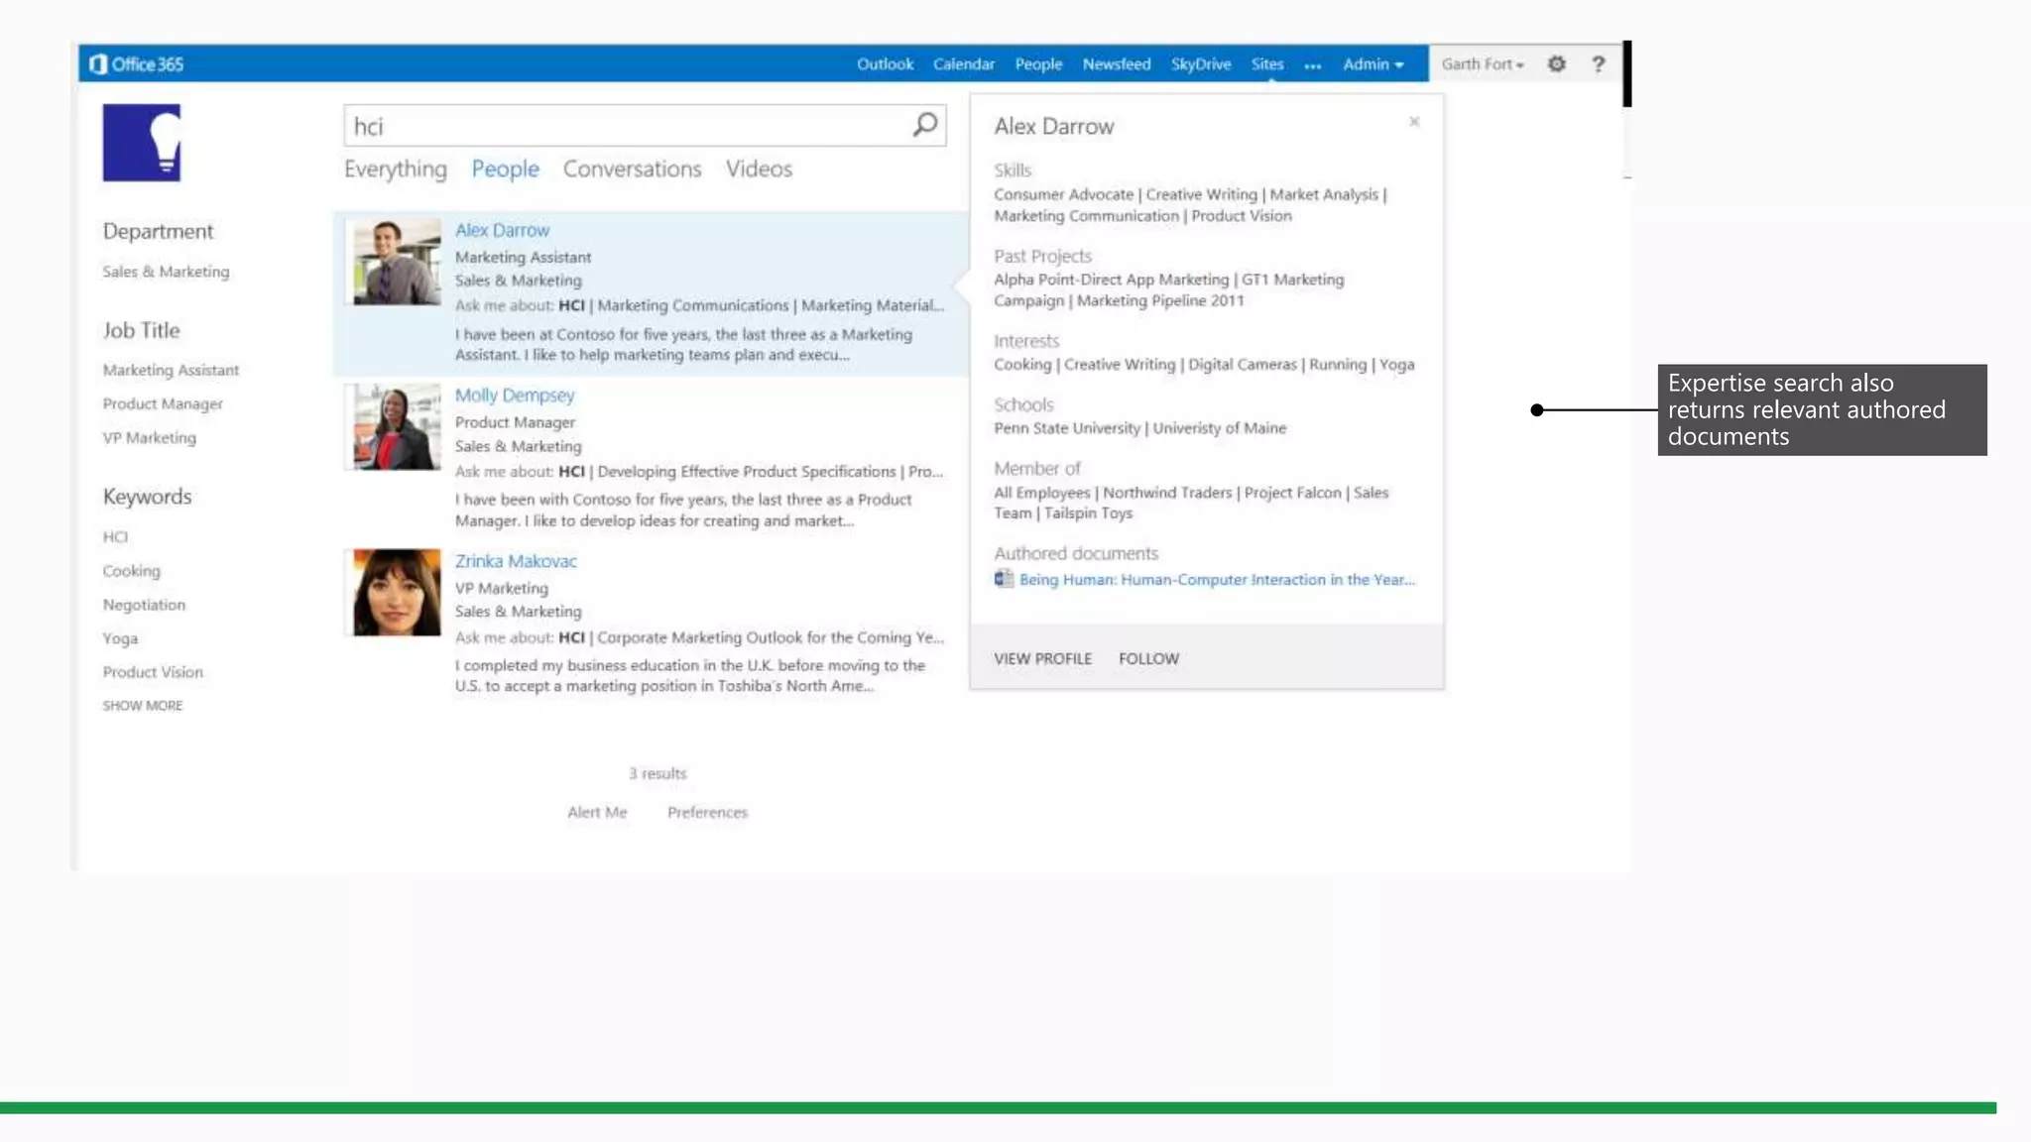Open the navigation ellipsis menu
Viewport: 2031px width, 1142px height.
coord(1312,65)
